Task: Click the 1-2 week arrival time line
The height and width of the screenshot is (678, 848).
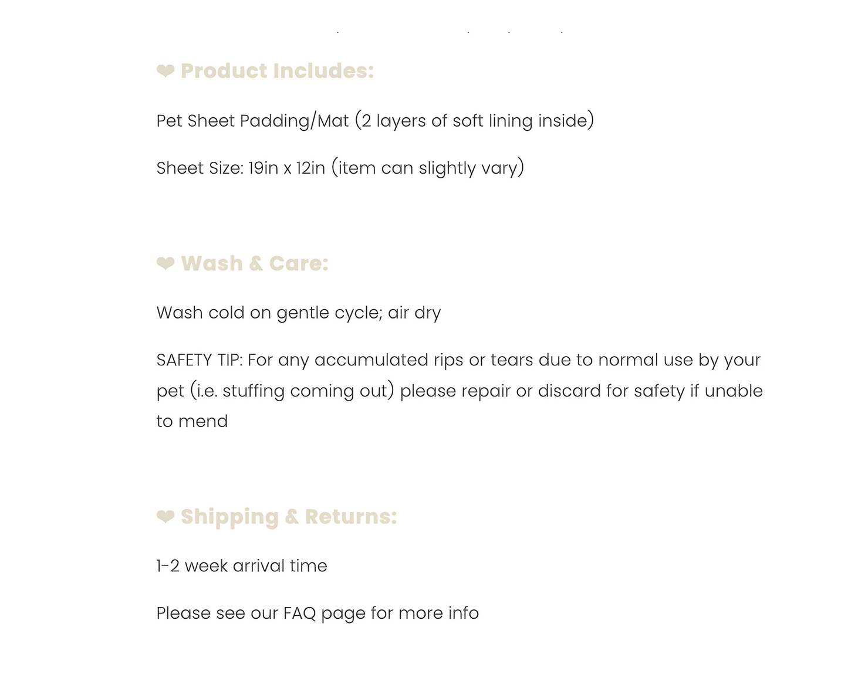Action: click(x=242, y=566)
